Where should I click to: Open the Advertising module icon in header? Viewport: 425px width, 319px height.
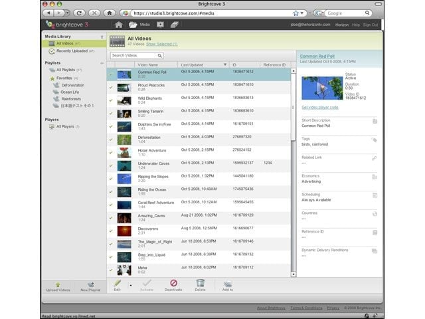coord(174,25)
